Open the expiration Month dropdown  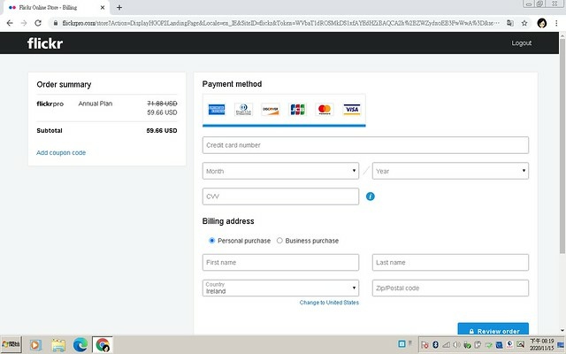point(280,171)
